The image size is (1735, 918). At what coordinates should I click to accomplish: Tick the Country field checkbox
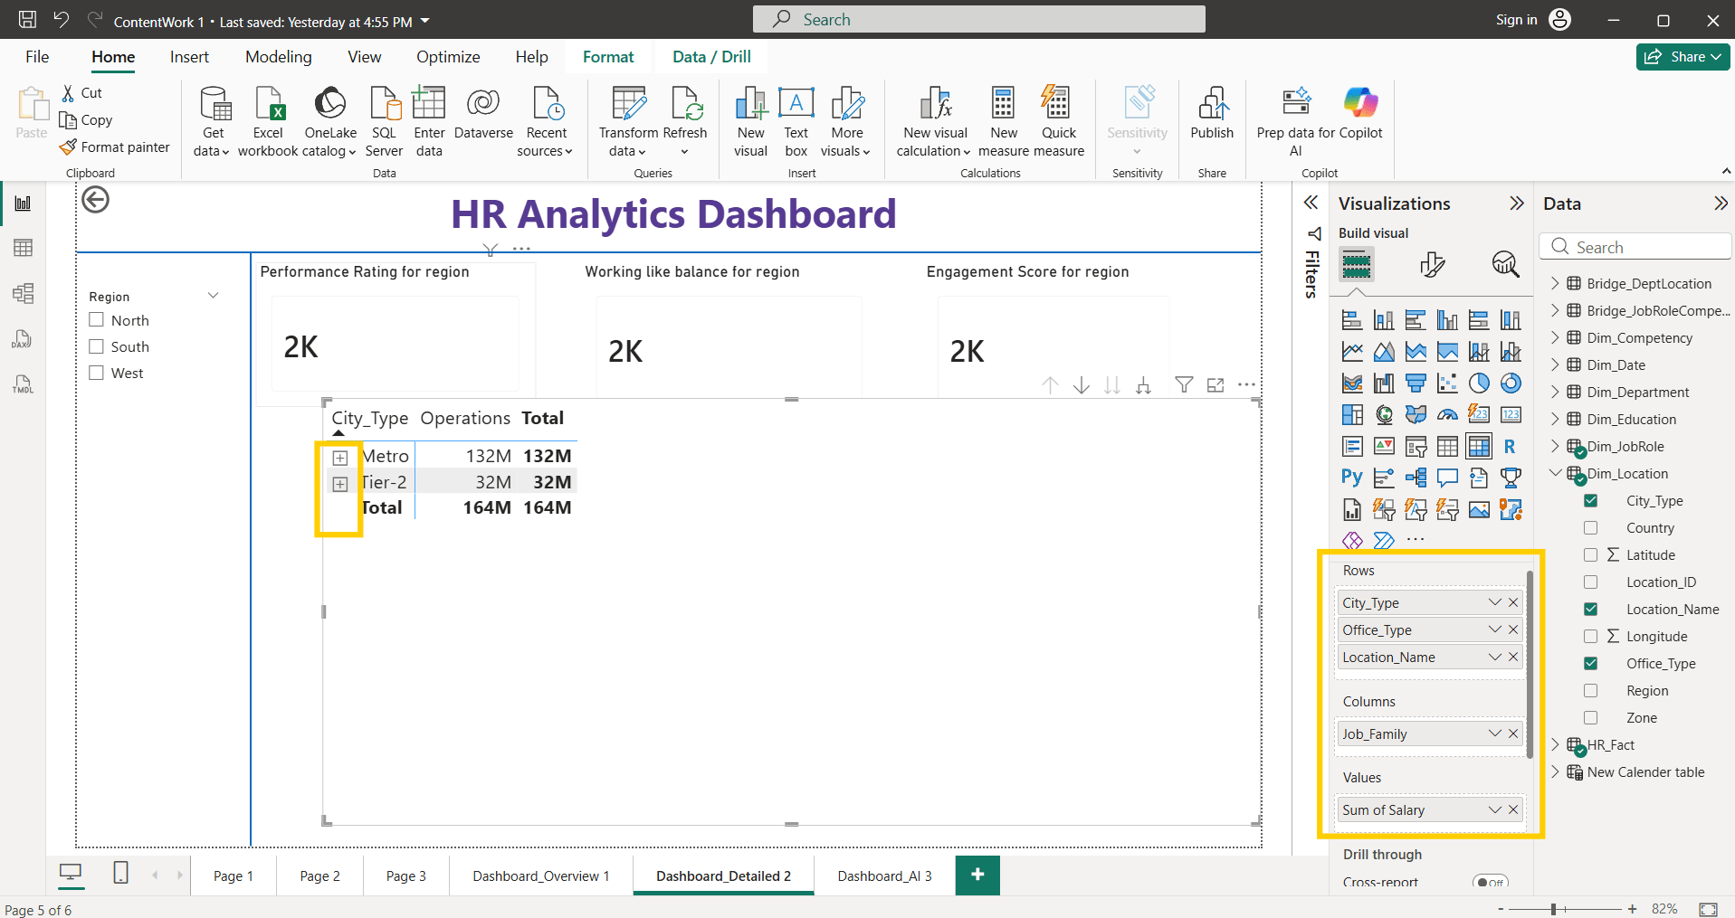(x=1590, y=527)
